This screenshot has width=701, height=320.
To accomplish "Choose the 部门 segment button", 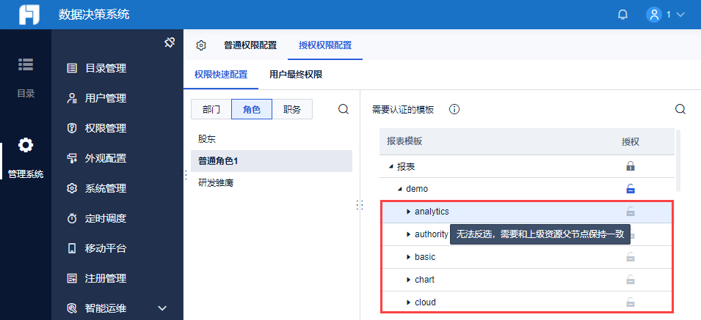I will point(211,109).
